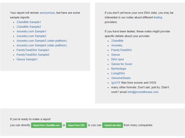Click Import from 23andMe.com button
Screen dimensions: 185x138
(x=46, y=125)
